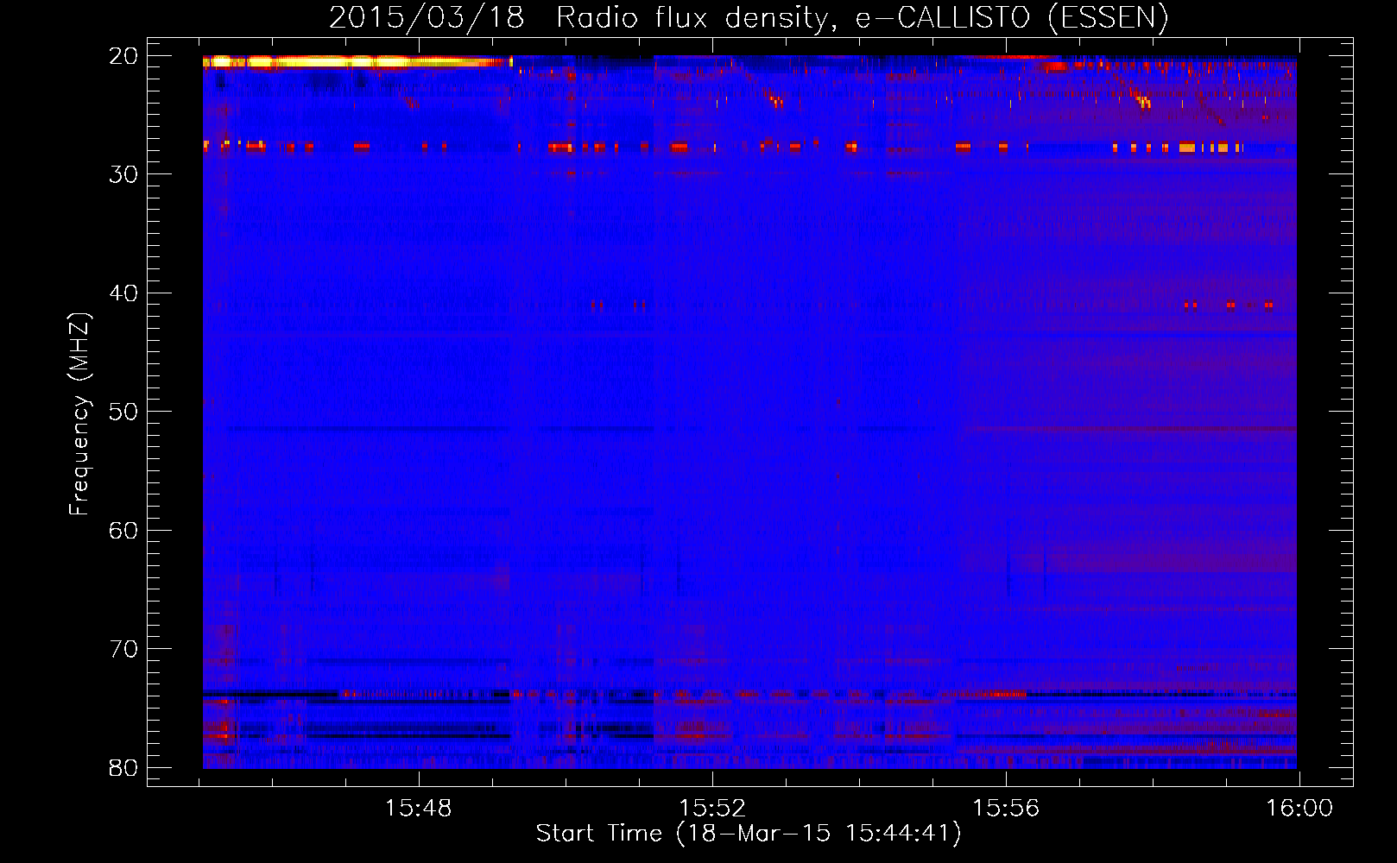Click the '15:48' time tick label
1397x863 pixels.
click(419, 809)
